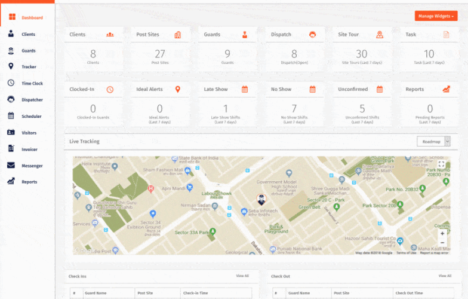Open the Invoicer document icon
The height and width of the screenshot is (299, 468).
pyautogui.click(x=11, y=148)
